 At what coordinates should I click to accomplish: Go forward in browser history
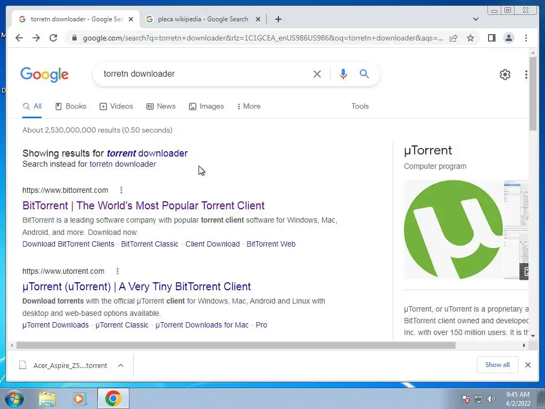coord(36,38)
